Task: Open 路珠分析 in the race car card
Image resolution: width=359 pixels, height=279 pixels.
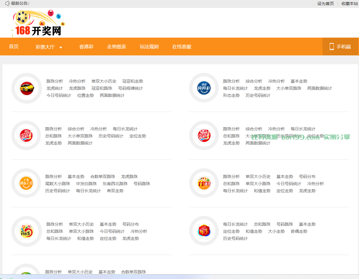Action: tap(55, 81)
